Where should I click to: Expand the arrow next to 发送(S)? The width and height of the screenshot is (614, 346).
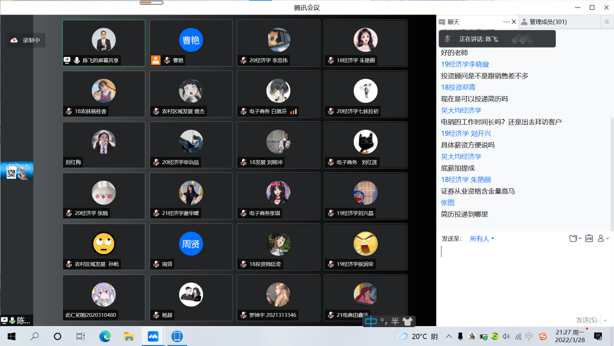point(605,320)
